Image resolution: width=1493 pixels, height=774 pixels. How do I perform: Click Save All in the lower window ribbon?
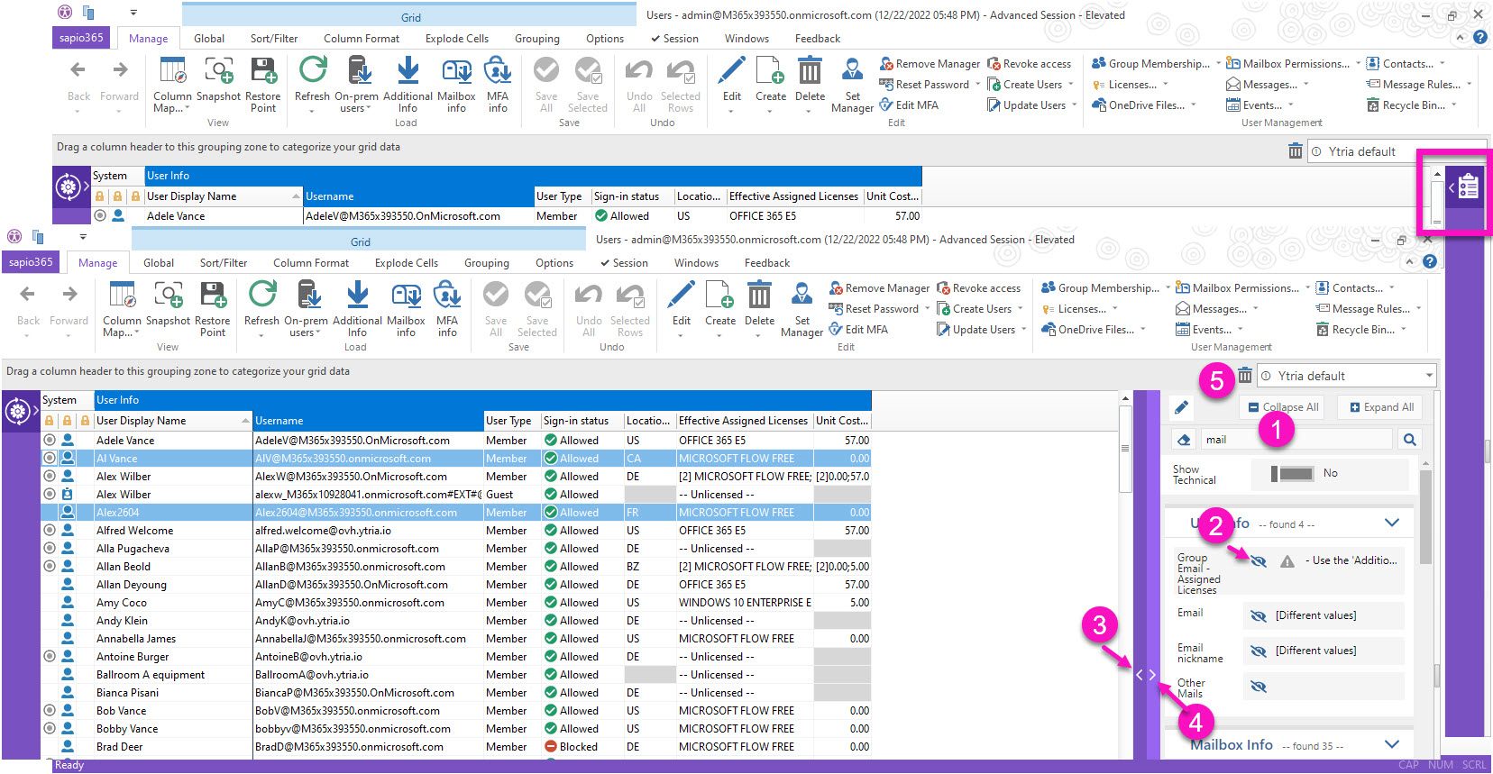496,309
